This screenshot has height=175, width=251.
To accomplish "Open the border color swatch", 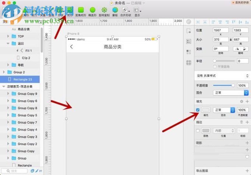I will (206, 131).
